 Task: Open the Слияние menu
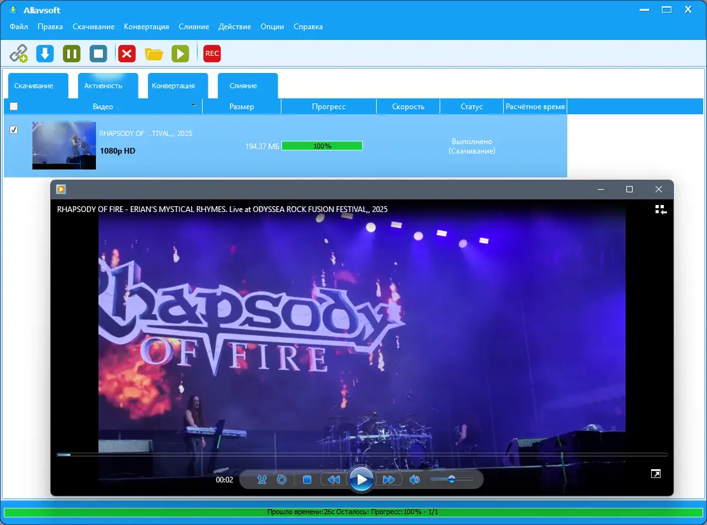[x=194, y=27]
